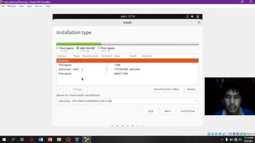This screenshot has width=255, height=143.
Task: Open the Ubuntu network status icon
Action: click(187, 16)
